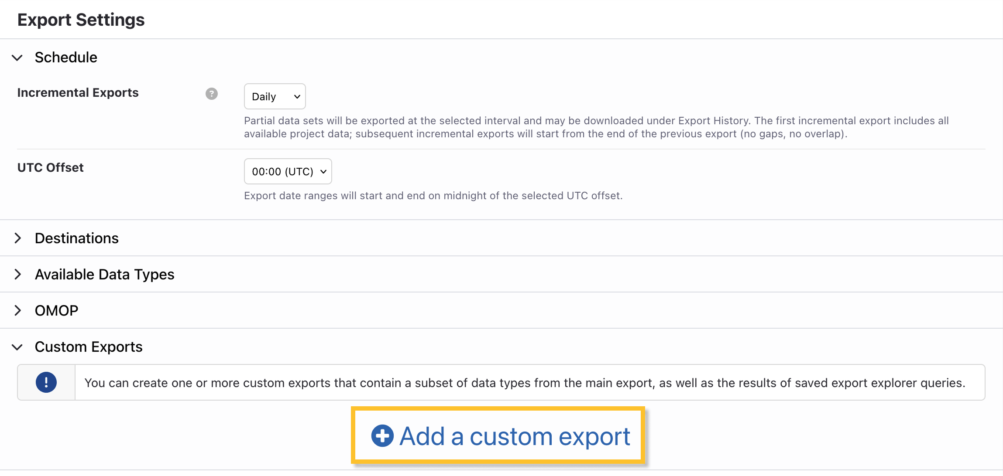Click the Incremental Exports help question-mark icon
This screenshot has height=476, width=1003.
[212, 94]
